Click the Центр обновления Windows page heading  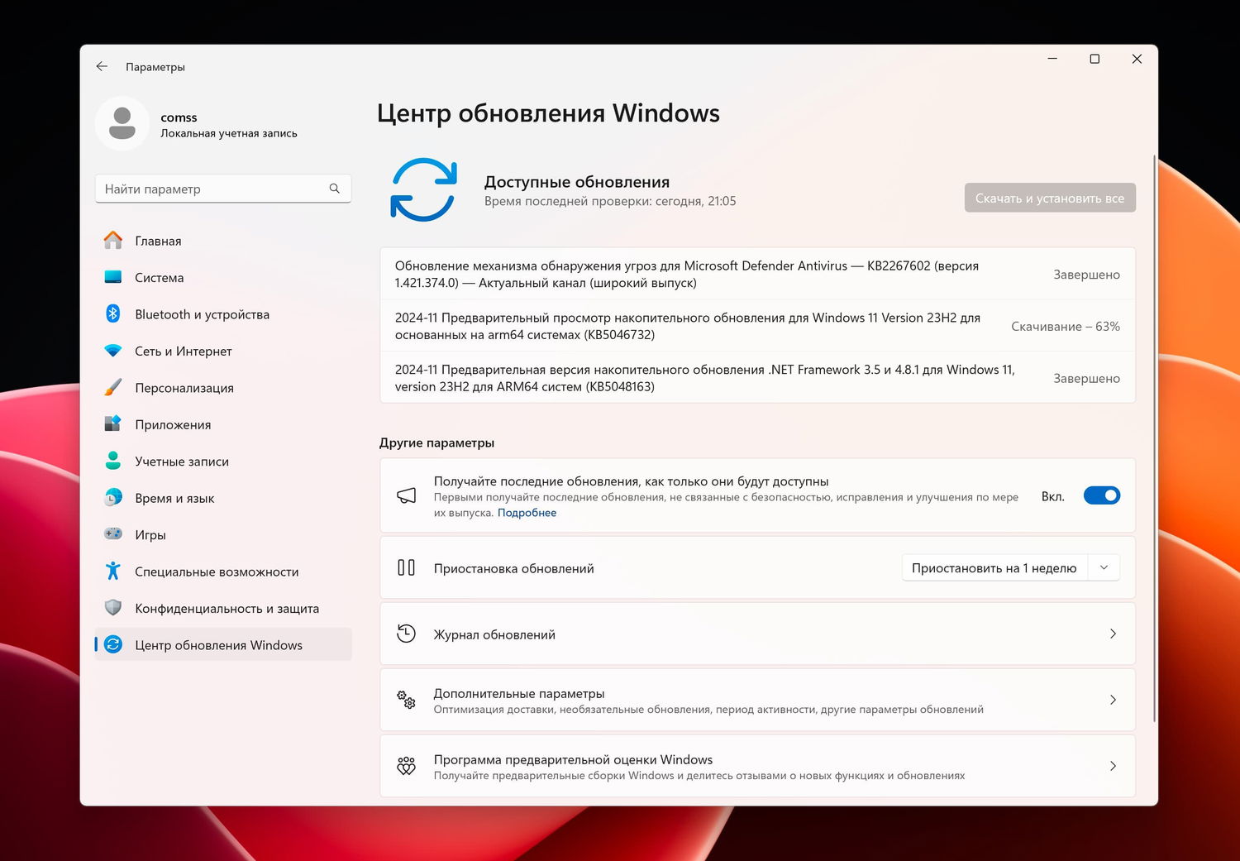[x=548, y=112]
